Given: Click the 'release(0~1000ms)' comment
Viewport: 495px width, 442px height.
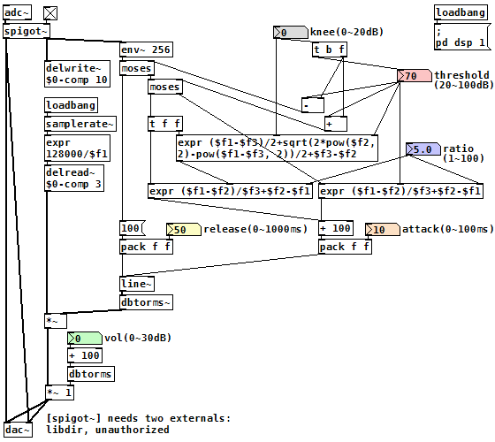Looking at the screenshot, I should click(x=255, y=229).
